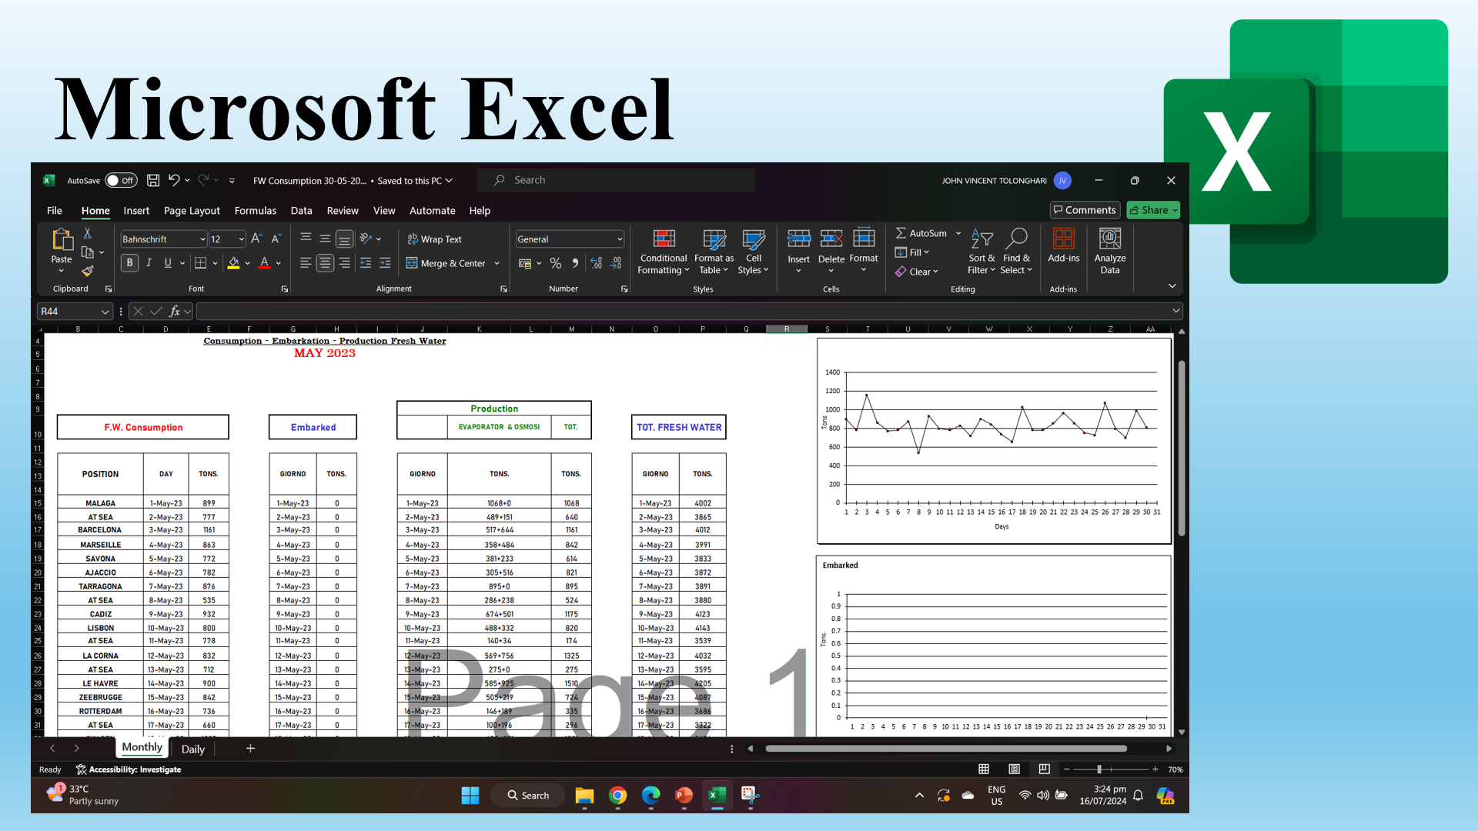Viewport: 1478px width, 831px height.
Task: Click the Conditional Formatting icon
Action: click(664, 239)
